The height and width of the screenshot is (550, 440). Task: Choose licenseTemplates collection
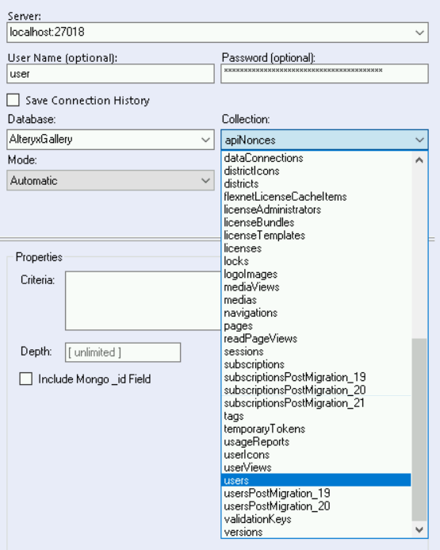click(316, 236)
